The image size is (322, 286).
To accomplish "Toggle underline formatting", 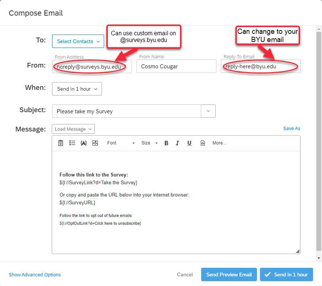I will 189,143.
